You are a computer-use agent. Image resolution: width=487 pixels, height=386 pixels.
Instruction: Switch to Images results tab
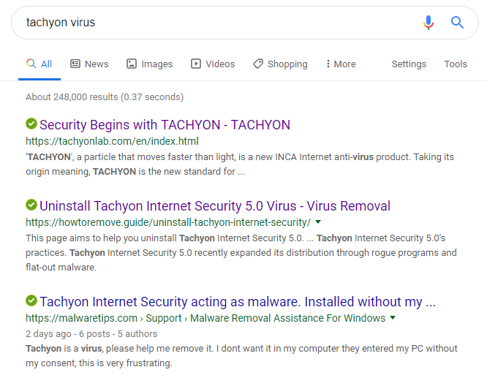[x=149, y=64]
